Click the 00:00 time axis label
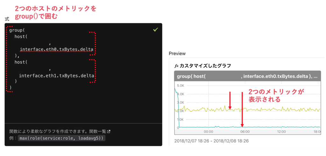Screen dimensions: 326x156 coord(209,132)
